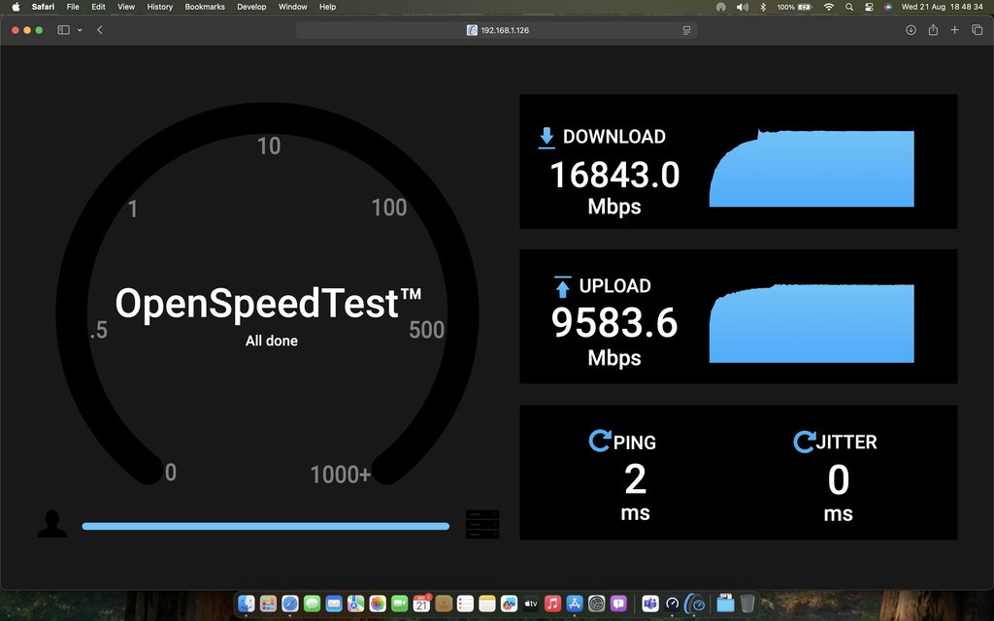994x621 pixels.
Task: Click the user silhouette icon
Action: [52, 524]
